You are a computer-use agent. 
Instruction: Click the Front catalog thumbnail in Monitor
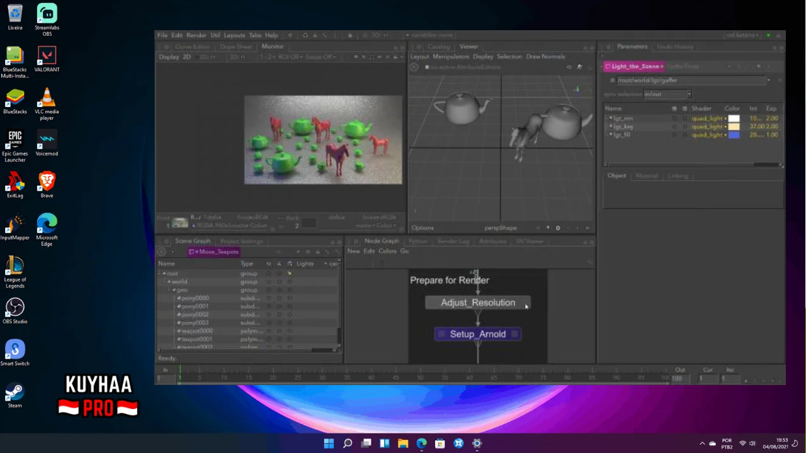(180, 223)
